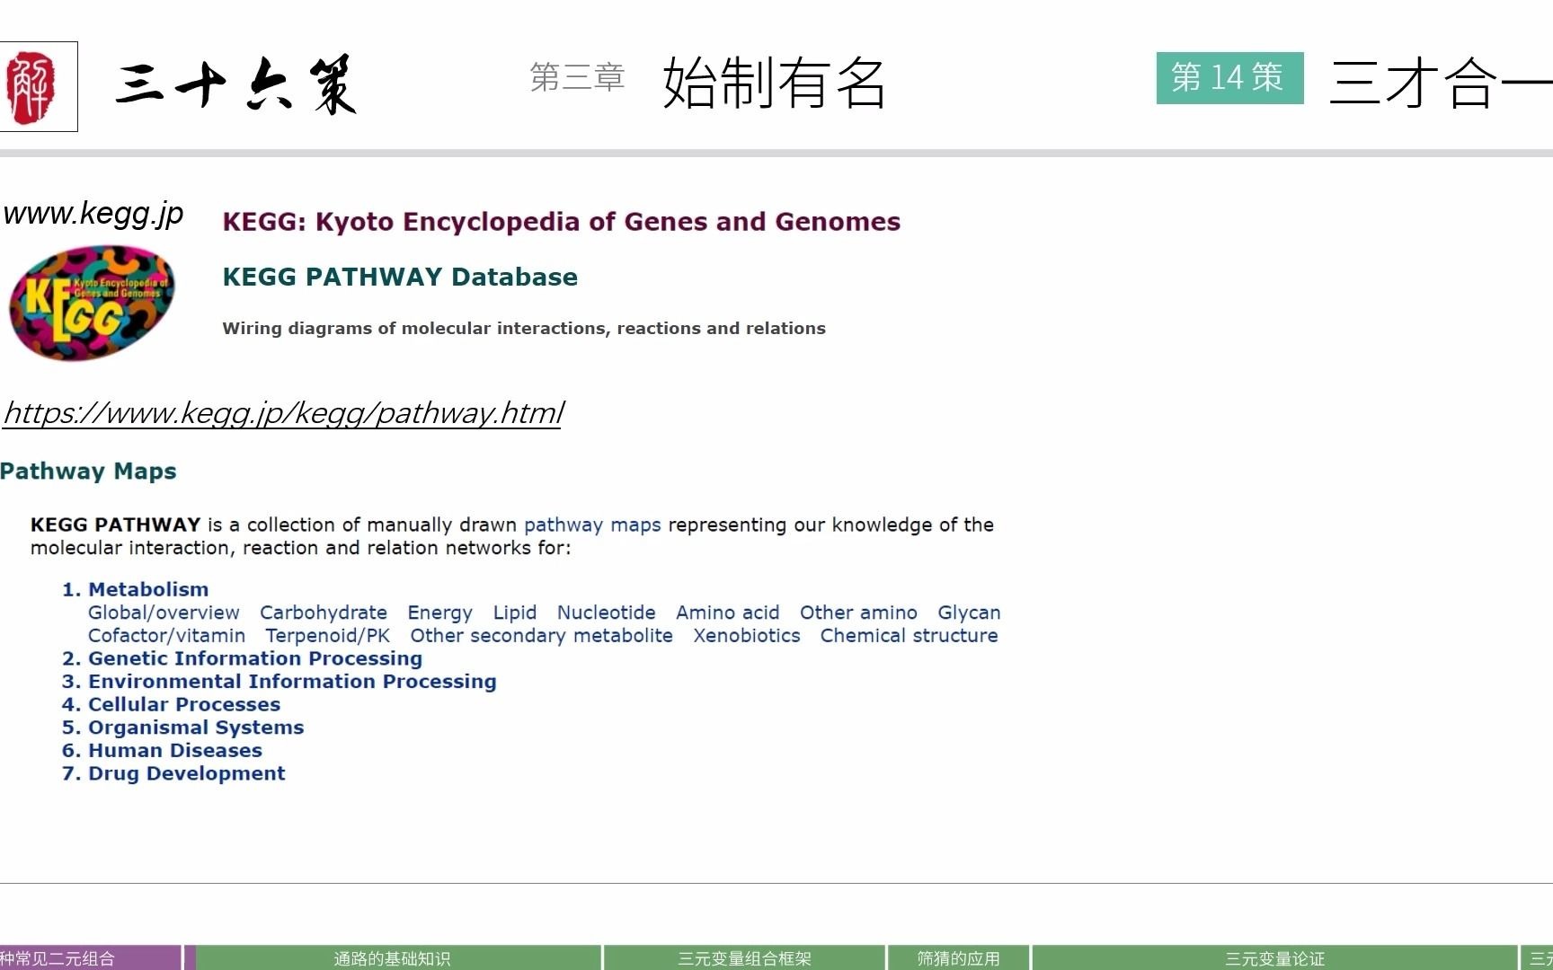Viewport: 1553px width, 970px height.
Task: Open Environmental Information Processing link
Action: tap(292, 682)
